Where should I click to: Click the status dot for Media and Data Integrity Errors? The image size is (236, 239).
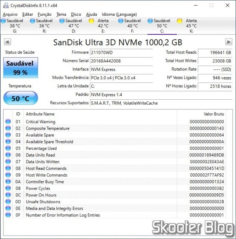click(x=8, y=208)
